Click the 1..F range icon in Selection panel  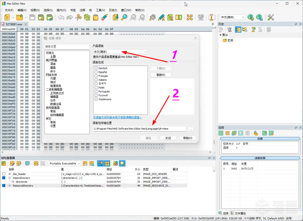coord(241,133)
